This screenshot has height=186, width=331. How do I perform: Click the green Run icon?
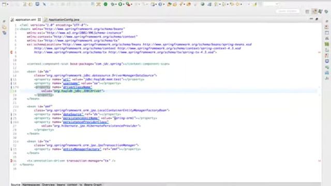point(120,4)
